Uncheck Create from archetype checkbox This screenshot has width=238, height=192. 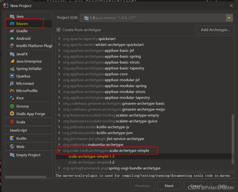pyautogui.click(x=58, y=30)
